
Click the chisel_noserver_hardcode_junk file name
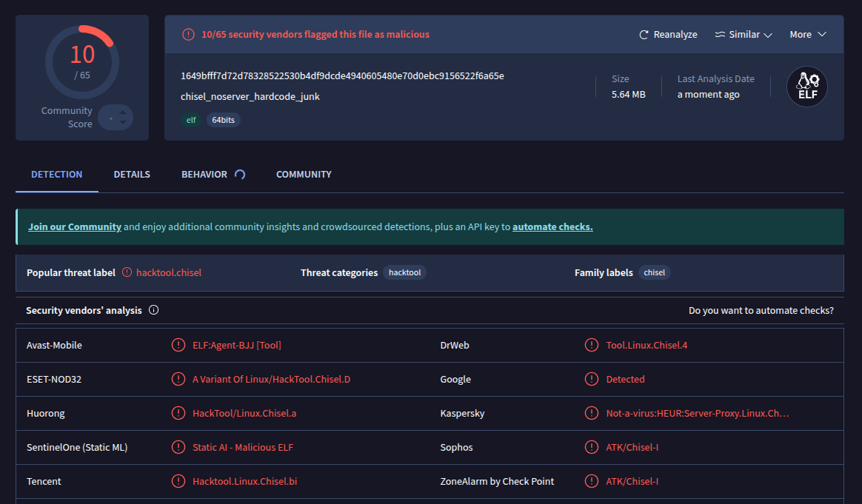pos(250,97)
